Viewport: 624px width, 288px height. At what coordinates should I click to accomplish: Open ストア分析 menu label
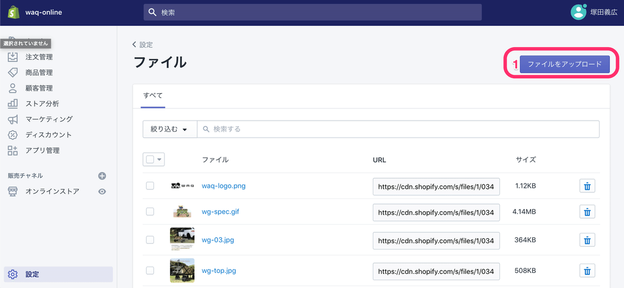42,104
